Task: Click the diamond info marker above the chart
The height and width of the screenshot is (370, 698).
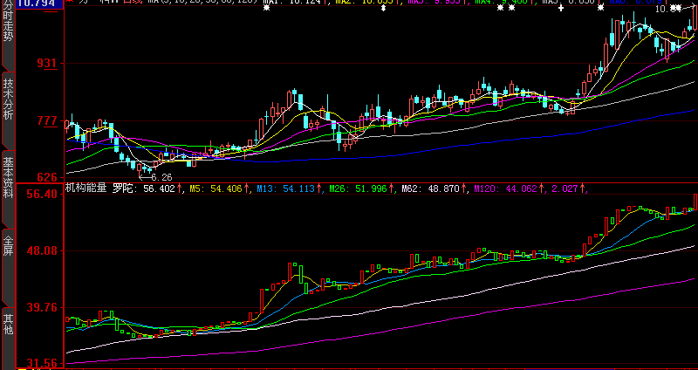Action: [x=383, y=8]
